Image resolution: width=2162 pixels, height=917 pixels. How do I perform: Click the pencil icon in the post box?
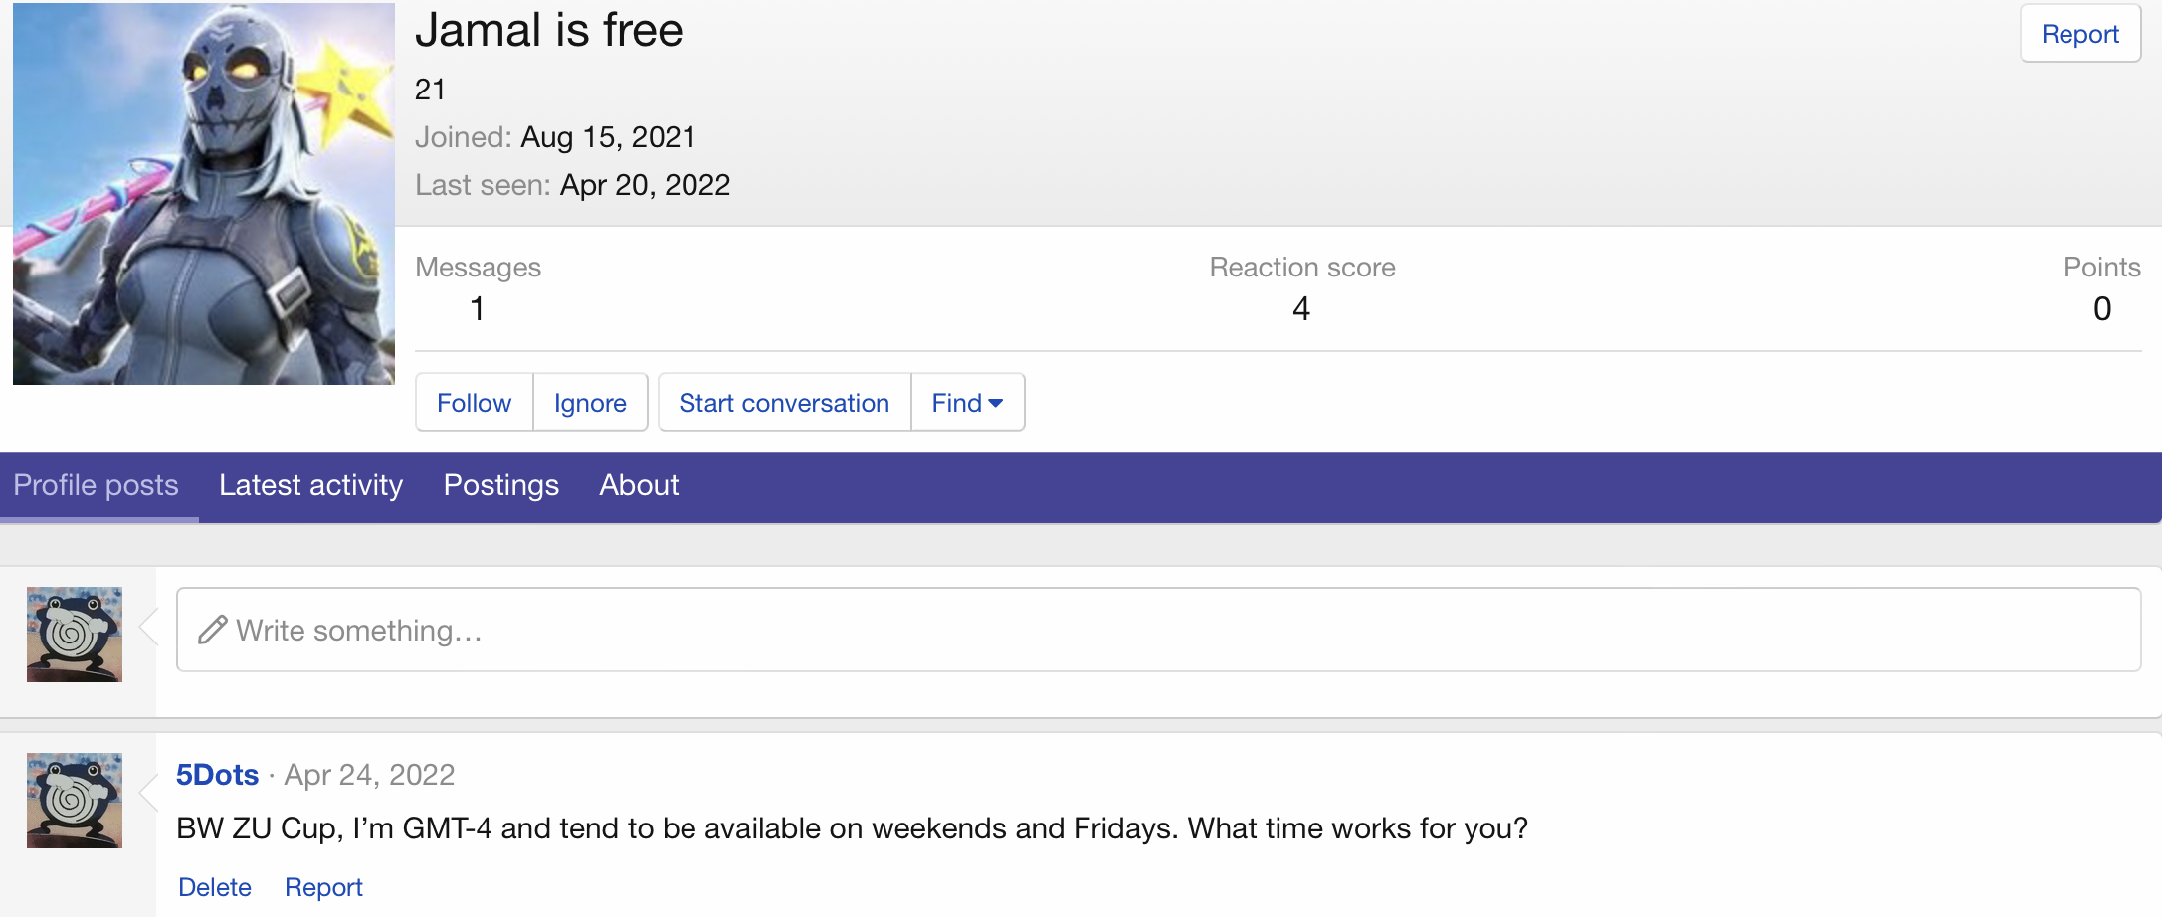click(x=212, y=630)
